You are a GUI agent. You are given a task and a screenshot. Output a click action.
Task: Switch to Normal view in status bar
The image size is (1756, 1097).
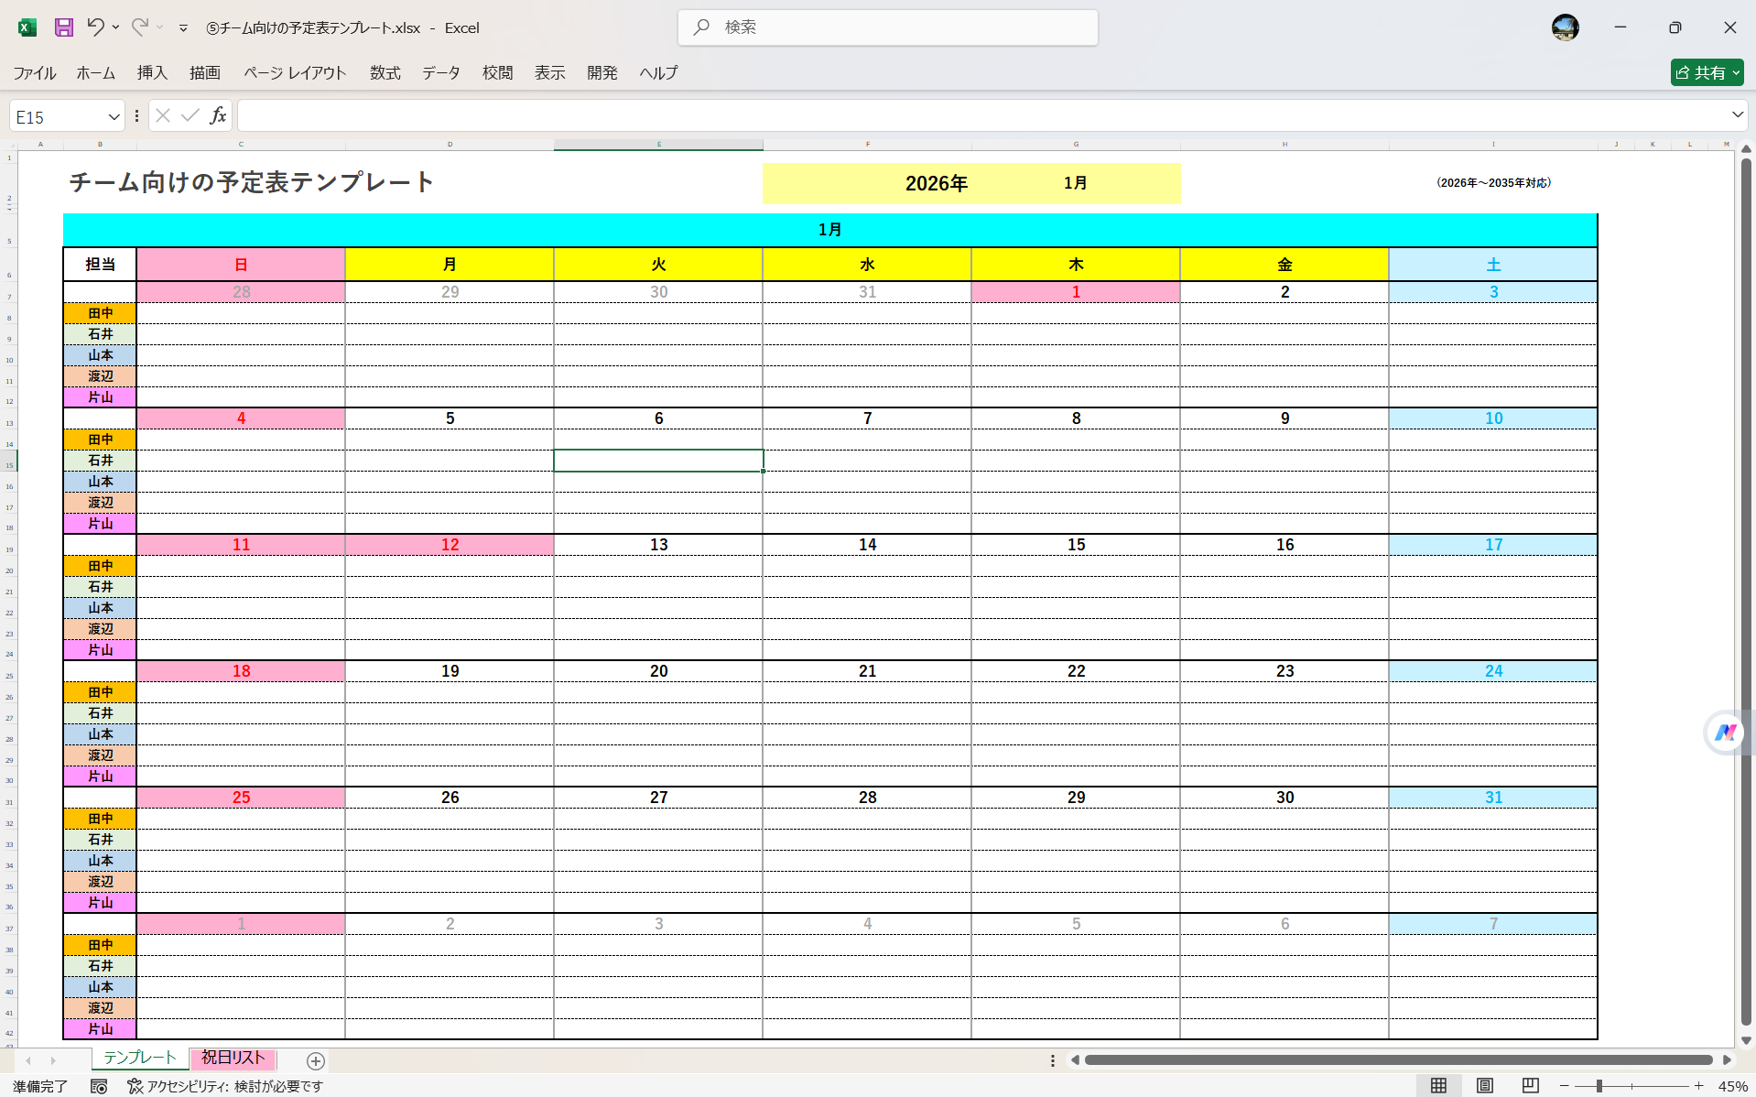tap(1439, 1085)
